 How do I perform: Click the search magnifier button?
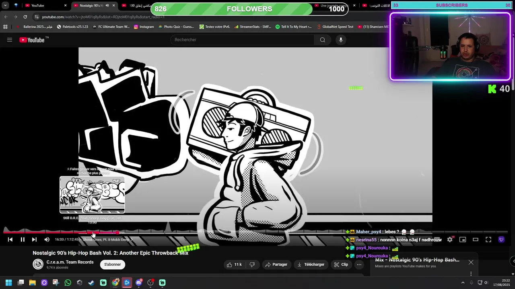coord(322,40)
